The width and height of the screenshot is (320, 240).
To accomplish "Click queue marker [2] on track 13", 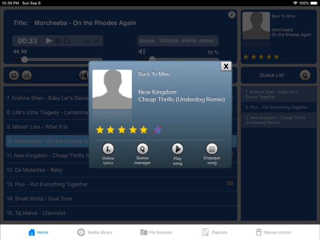I will click(x=230, y=183).
